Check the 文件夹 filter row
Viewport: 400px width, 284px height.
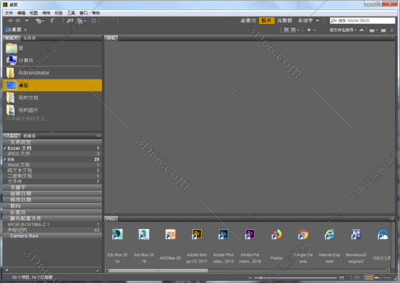52,181
